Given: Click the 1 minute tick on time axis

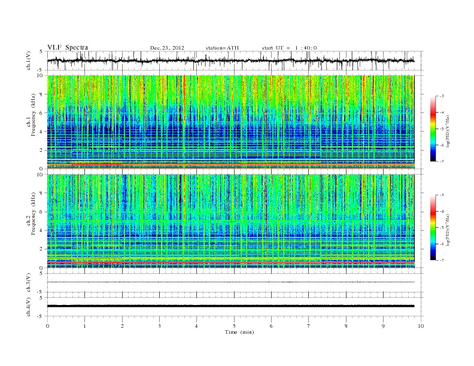Looking at the screenshot, I should click(84, 326).
